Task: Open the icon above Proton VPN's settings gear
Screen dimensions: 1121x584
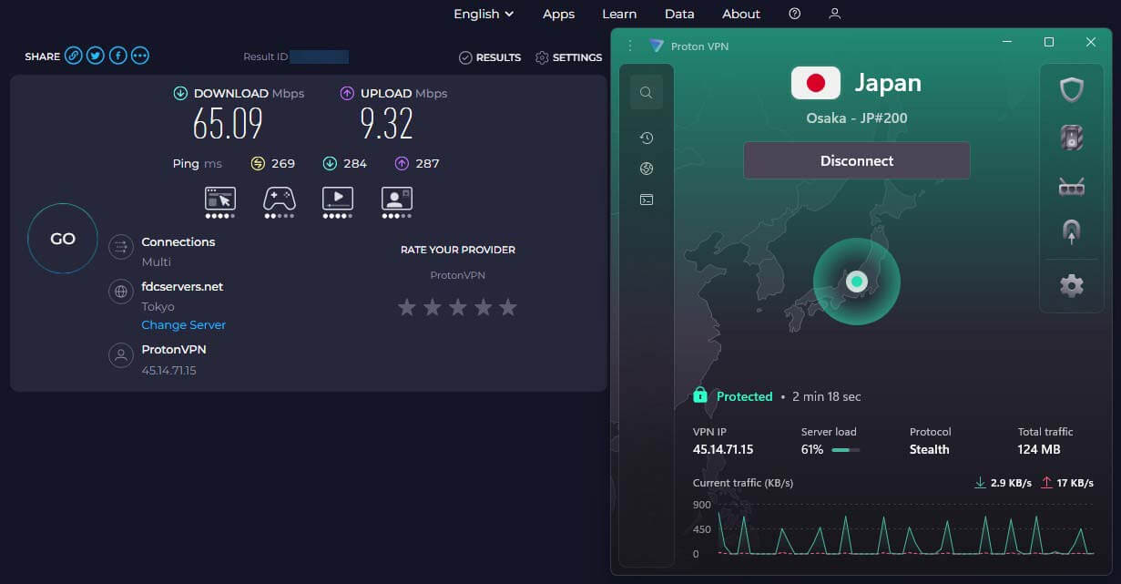Action: 1071,232
